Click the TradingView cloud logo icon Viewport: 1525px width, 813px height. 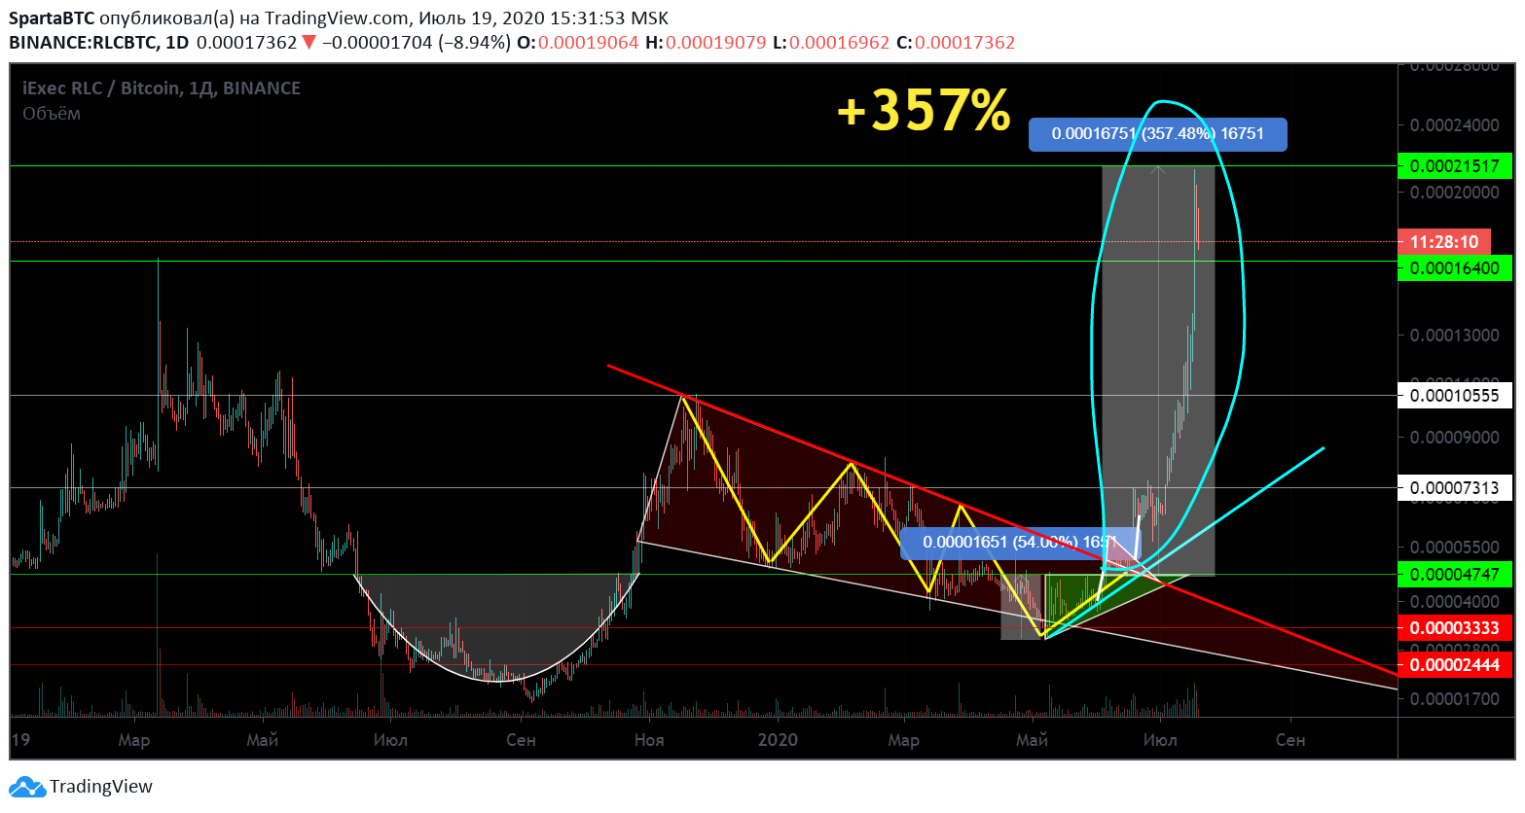pyautogui.click(x=27, y=787)
